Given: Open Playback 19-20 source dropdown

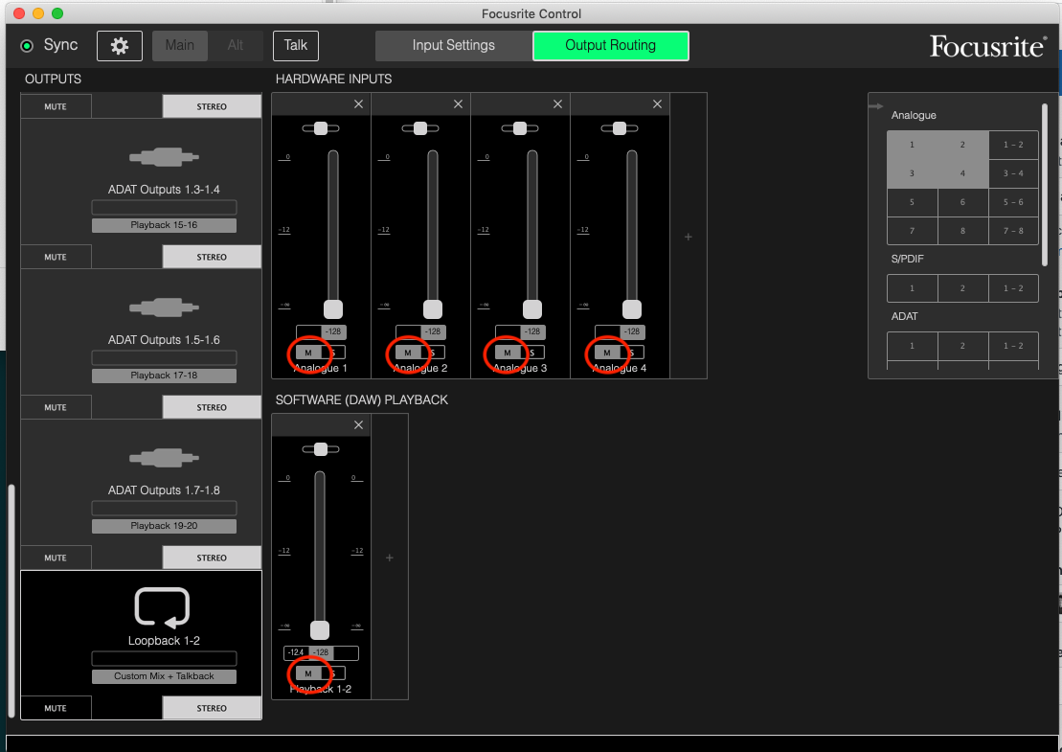Looking at the screenshot, I should tap(164, 526).
